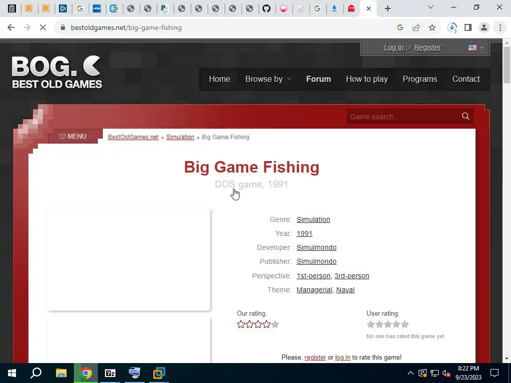Open the VMware taskbar icon

point(159,373)
